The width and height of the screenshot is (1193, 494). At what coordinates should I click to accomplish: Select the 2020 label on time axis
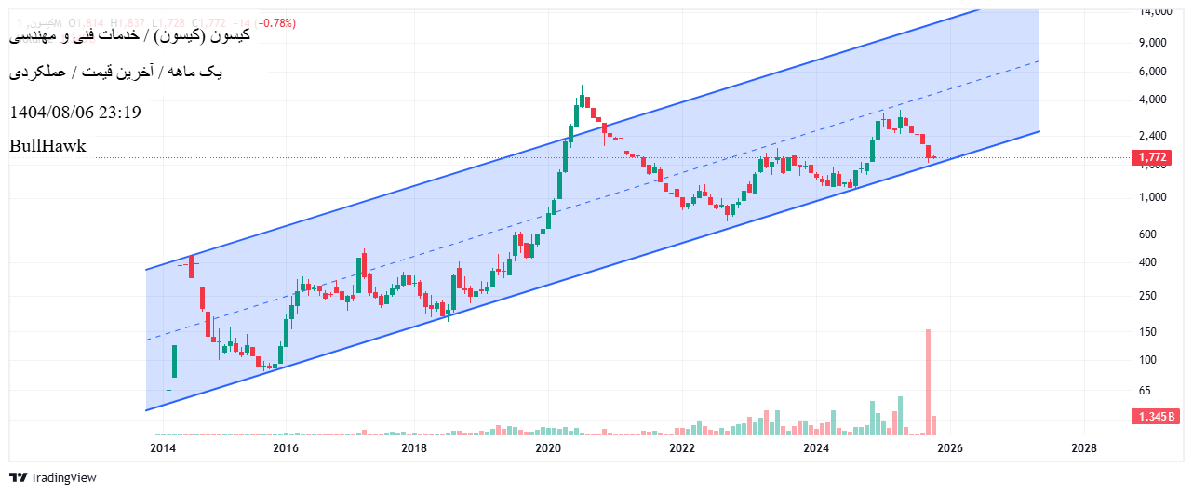tap(548, 448)
